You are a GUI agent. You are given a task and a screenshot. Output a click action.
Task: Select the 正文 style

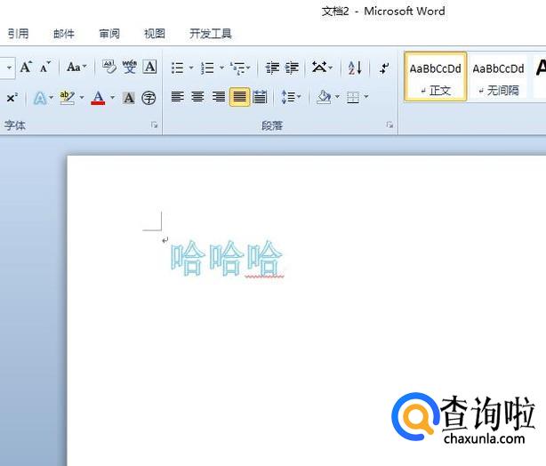435,76
